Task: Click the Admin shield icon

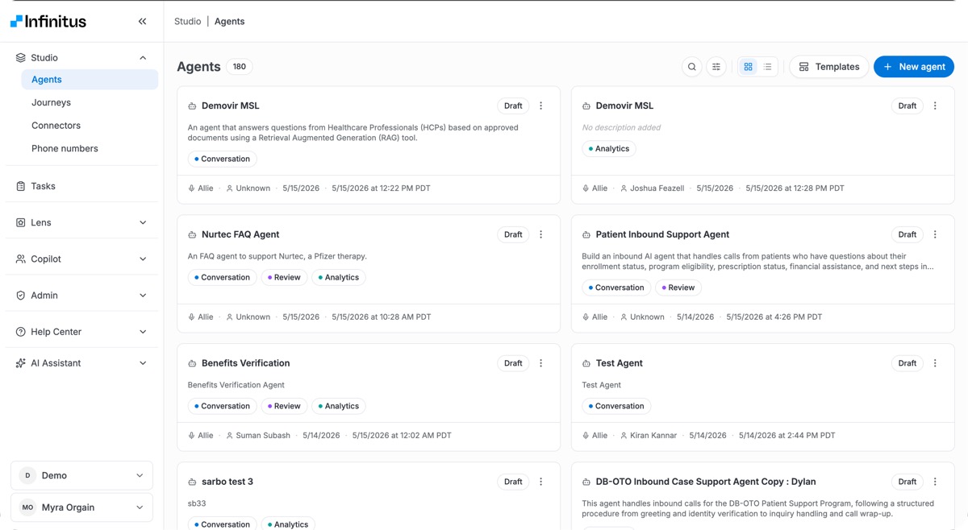Action: click(20, 296)
